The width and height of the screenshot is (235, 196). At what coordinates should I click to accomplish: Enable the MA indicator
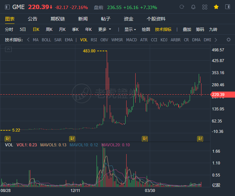(36, 40)
